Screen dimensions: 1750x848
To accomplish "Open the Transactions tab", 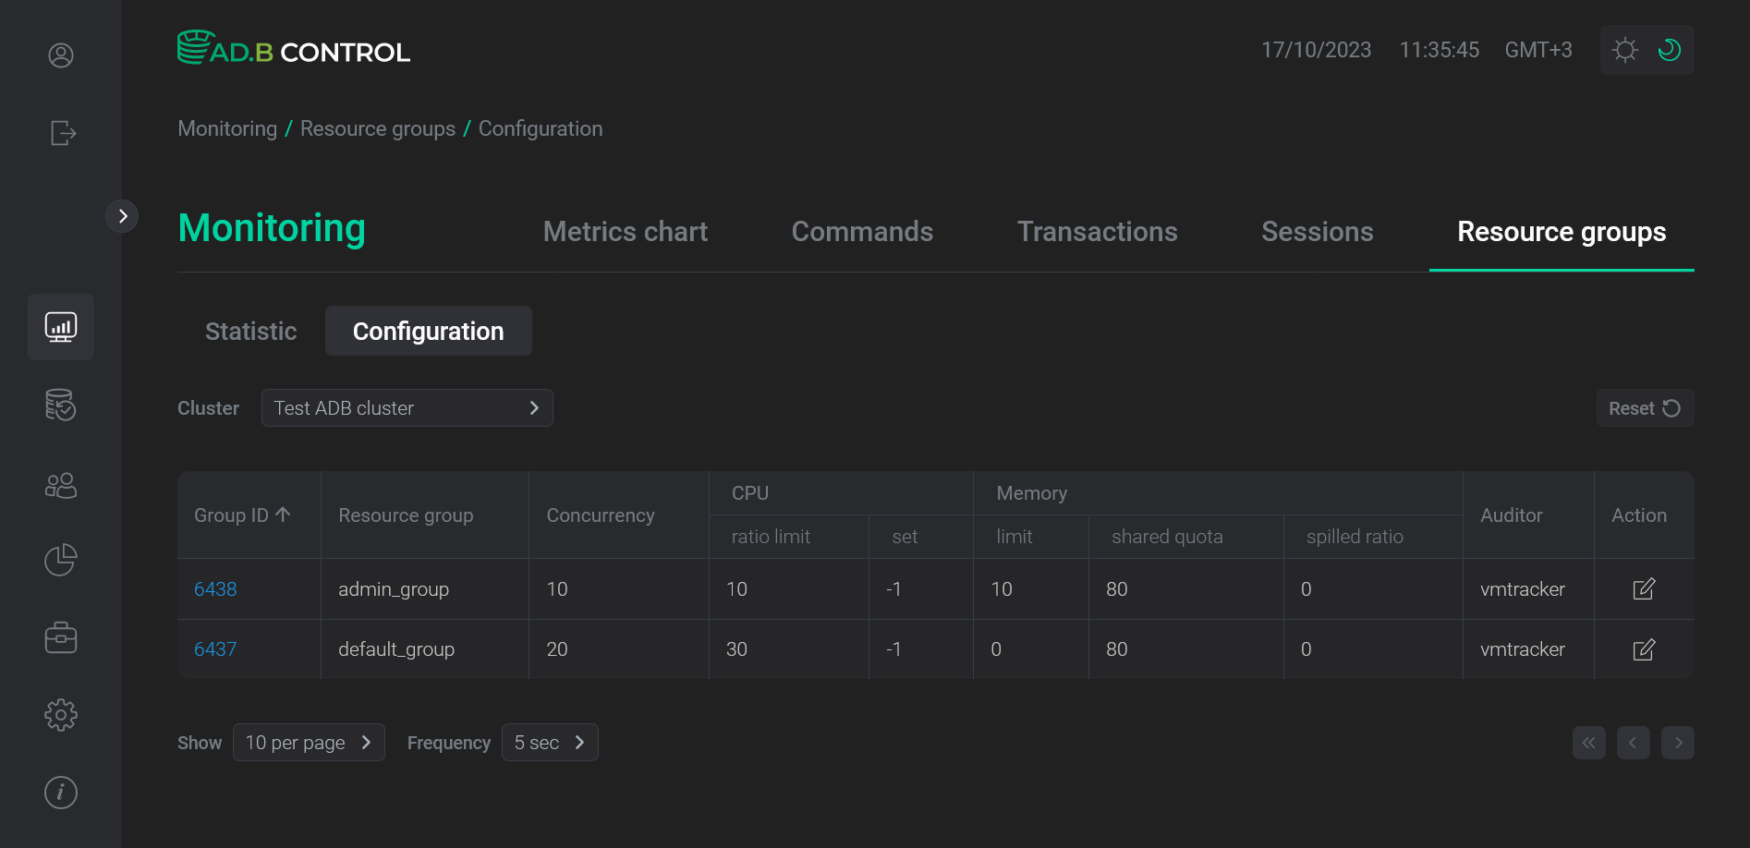I will [1097, 232].
